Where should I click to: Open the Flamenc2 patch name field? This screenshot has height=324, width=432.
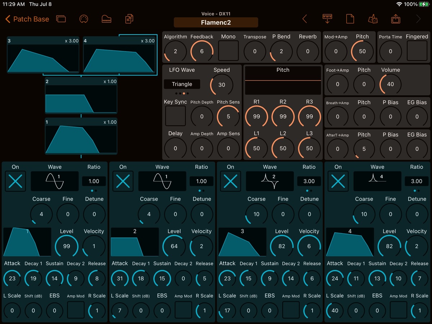(x=216, y=23)
